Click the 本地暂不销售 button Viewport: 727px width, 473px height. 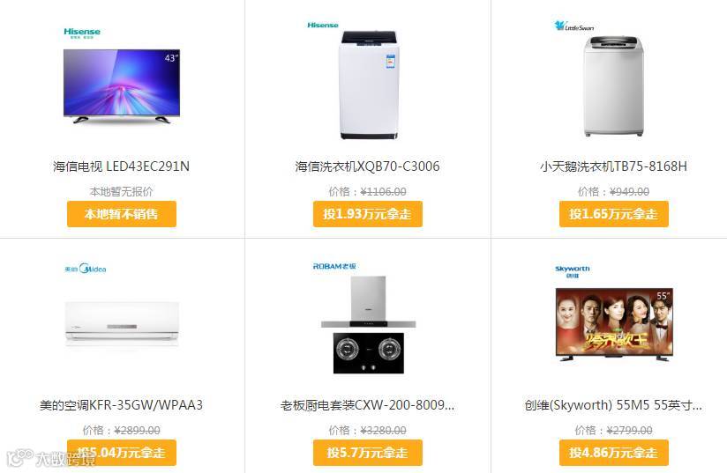[x=122, y=214]
